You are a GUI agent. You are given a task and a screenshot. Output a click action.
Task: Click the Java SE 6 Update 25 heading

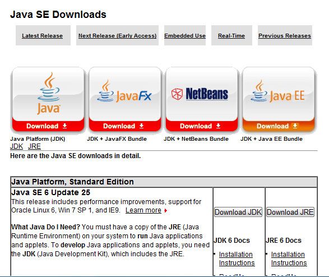[51, 192]
